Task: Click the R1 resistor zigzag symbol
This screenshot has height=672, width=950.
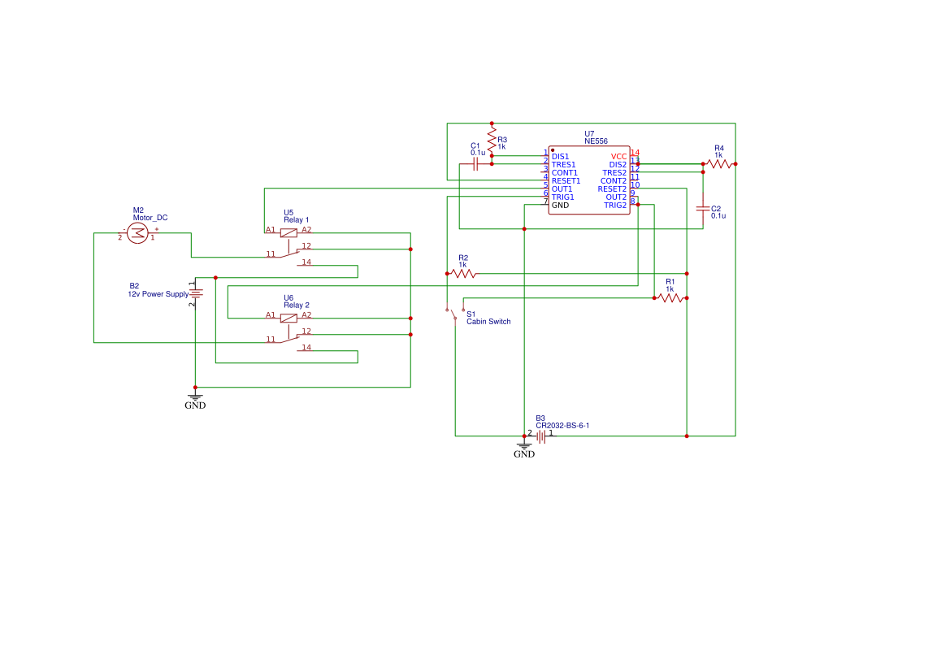Action: pyautogui.click(x=670, y=298)
